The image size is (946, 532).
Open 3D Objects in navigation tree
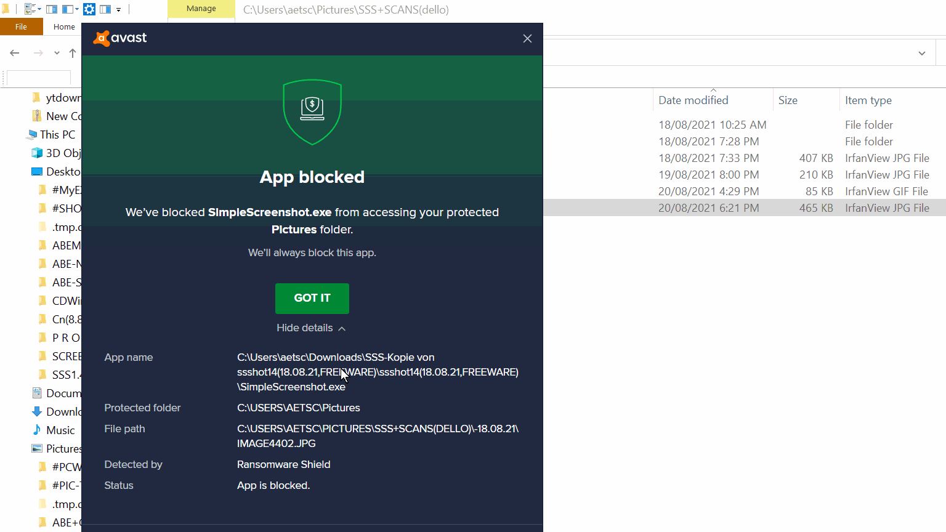[x=56, y=153]
